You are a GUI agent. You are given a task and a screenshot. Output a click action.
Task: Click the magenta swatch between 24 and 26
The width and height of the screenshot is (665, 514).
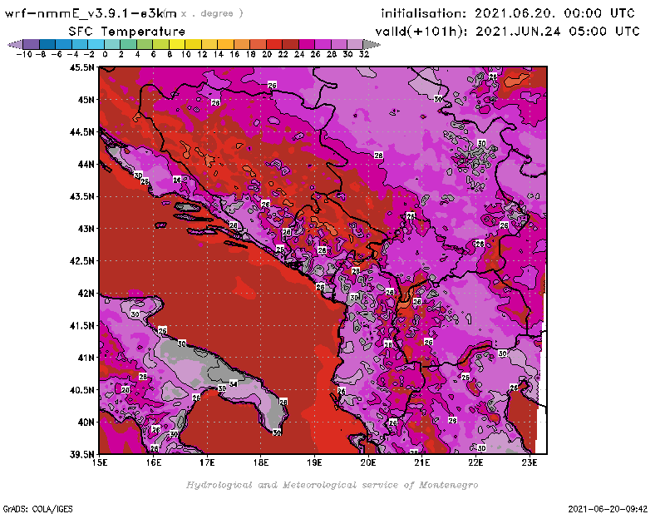pyautogui.click(x=307, y=44)
